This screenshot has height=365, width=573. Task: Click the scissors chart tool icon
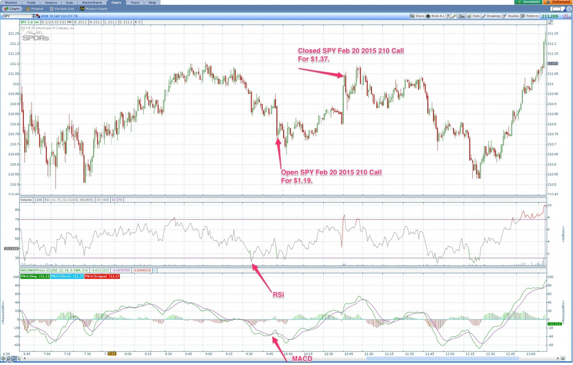[x=448, y=16]
